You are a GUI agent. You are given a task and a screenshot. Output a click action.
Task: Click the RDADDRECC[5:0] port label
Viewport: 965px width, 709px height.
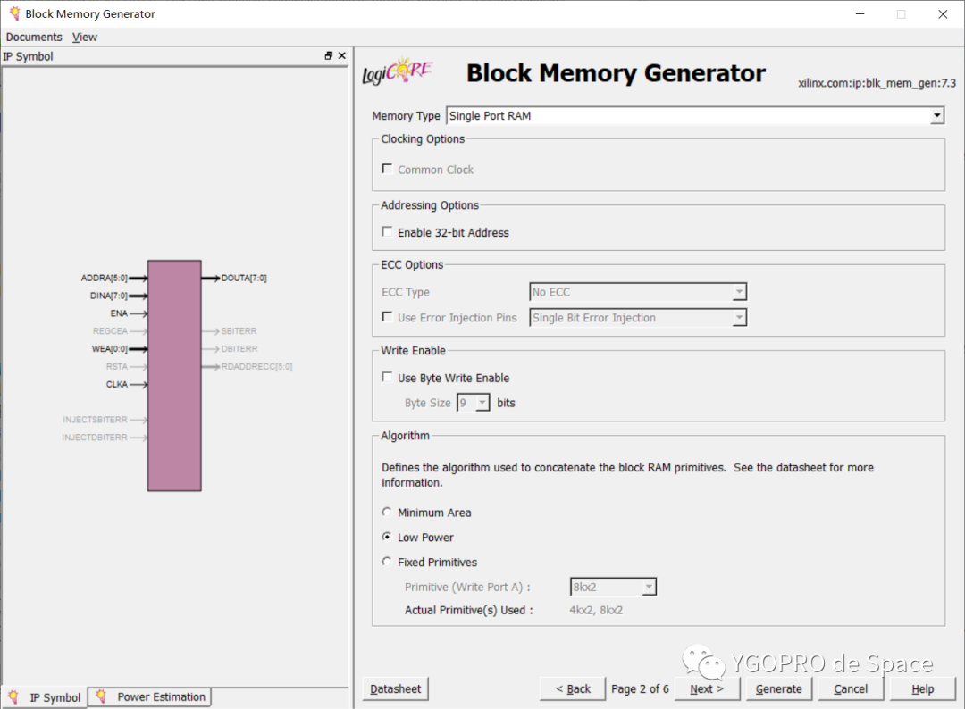[x=256, y=366]
